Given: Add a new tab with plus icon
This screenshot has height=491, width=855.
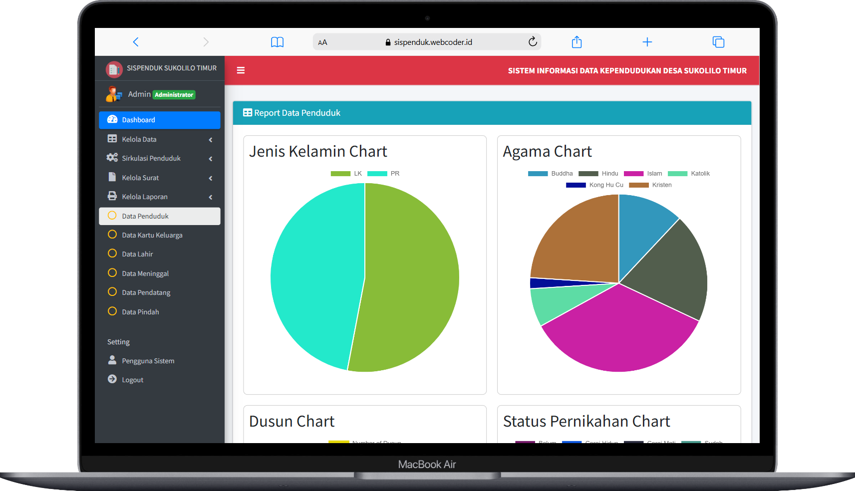Looking at the screenshot, I should coord(647,42).
